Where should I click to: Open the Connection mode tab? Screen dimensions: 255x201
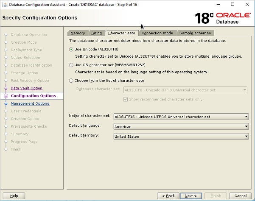pyautogui.click(x=157, y=33)
